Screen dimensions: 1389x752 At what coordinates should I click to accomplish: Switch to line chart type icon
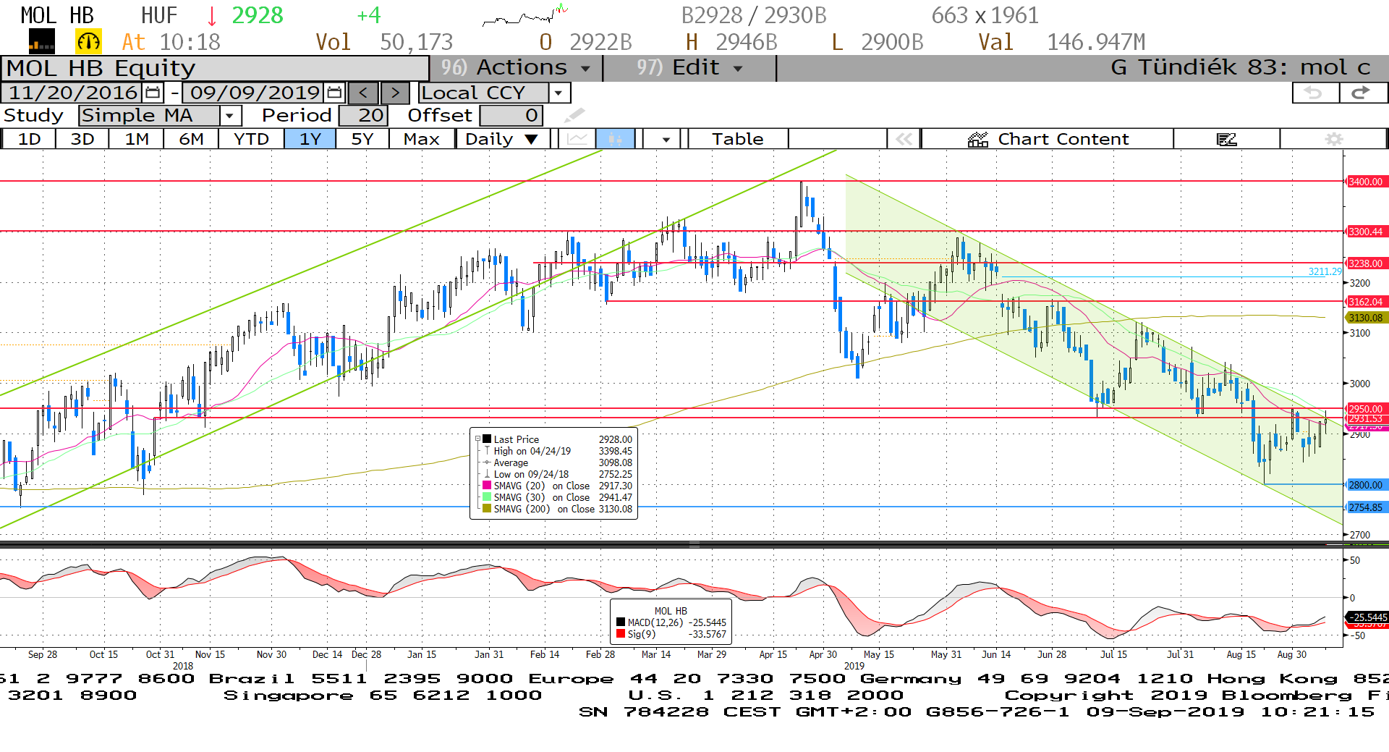[x=577, y=139]
